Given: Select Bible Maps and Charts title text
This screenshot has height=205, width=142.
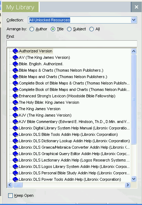Looking at the screenshot, I should click(63, 77).
